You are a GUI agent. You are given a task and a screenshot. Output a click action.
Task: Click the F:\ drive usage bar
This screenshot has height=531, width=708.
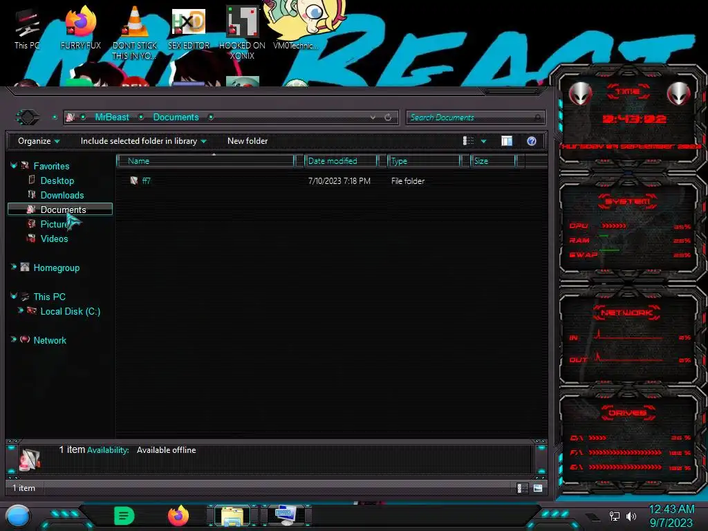(625, 452)
